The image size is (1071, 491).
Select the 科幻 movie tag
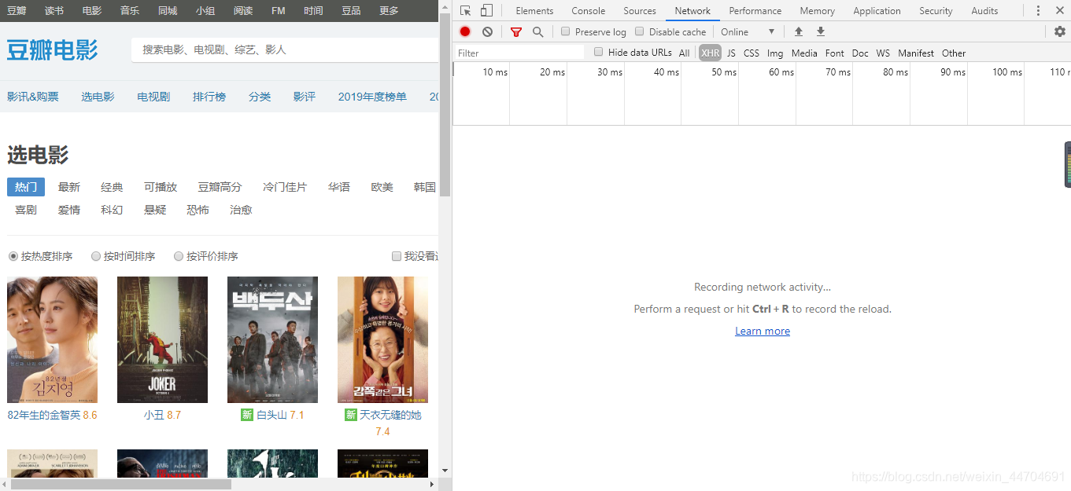click(x=112, y=210)
